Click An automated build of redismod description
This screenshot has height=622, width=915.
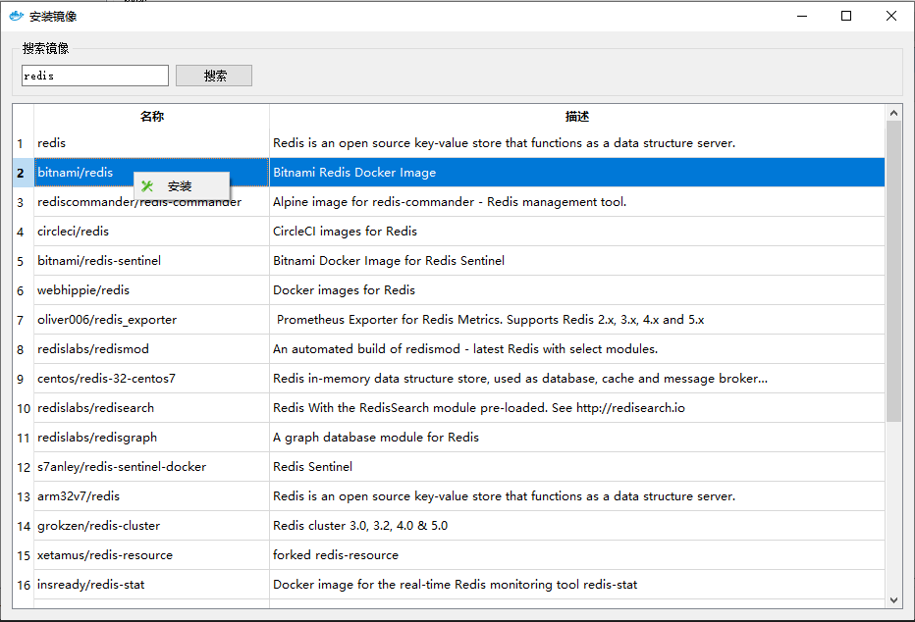(577, 349)
